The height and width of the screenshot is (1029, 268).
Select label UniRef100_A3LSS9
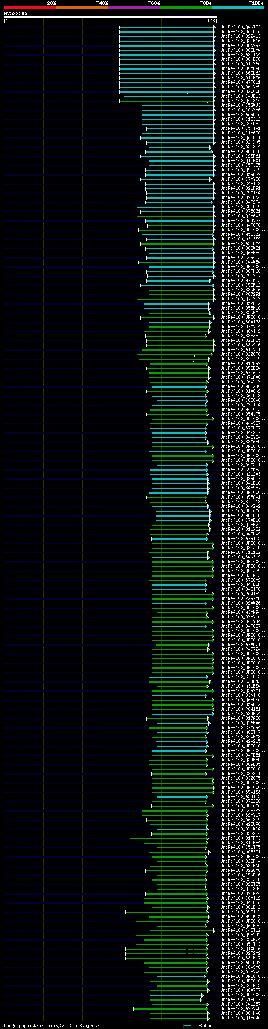tap(240, 239)
